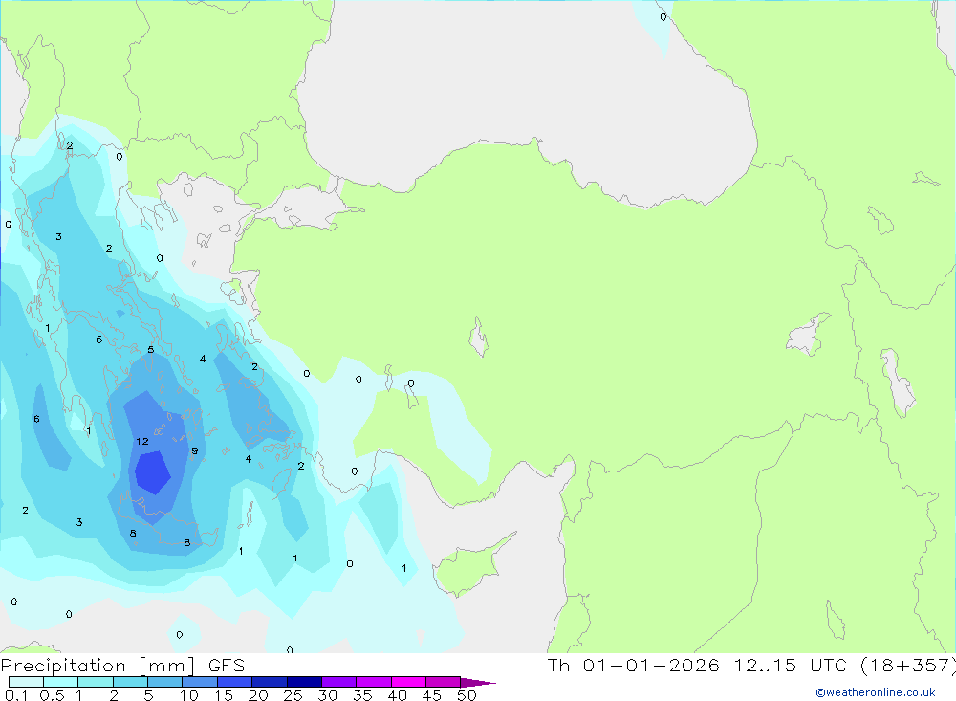Click the 20–25 mm legend color swatch
This screenshot has width=956, height=701.
[270, 682]
